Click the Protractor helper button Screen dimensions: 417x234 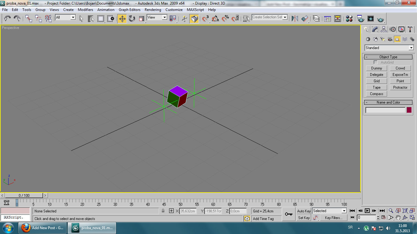tap(400, 87)
